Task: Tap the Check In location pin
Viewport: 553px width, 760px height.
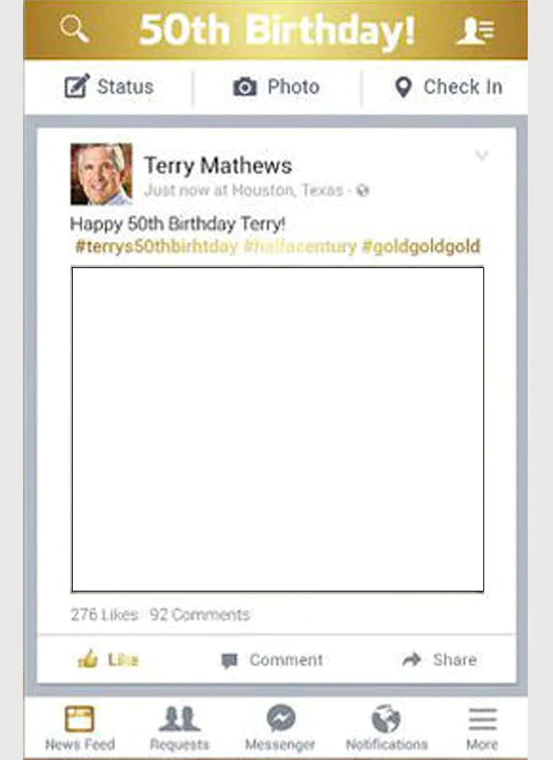Action: point(403,87)
